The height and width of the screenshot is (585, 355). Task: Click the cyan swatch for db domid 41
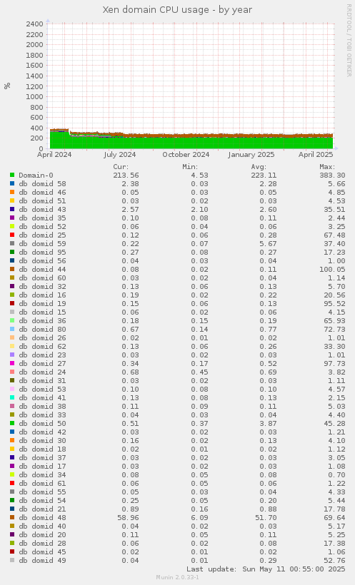tap(12, 397)
